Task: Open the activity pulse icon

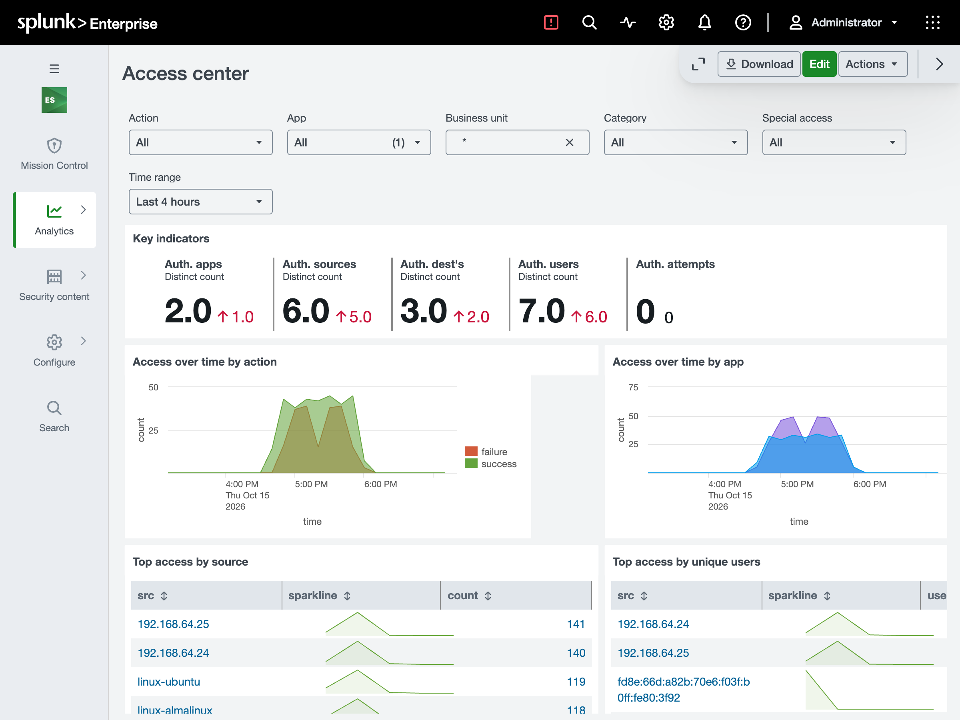Action: [628, 22]
